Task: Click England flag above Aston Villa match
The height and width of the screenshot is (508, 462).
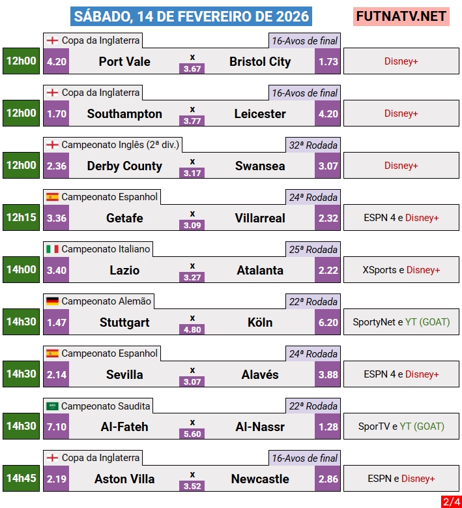Action: [52, 458]
